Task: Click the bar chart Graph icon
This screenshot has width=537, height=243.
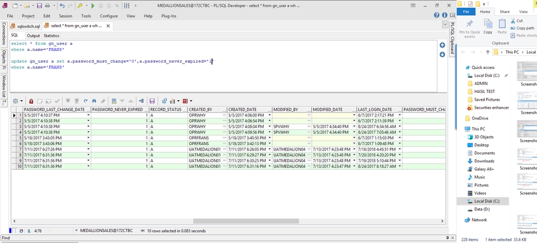Action: tap(173, 101)
